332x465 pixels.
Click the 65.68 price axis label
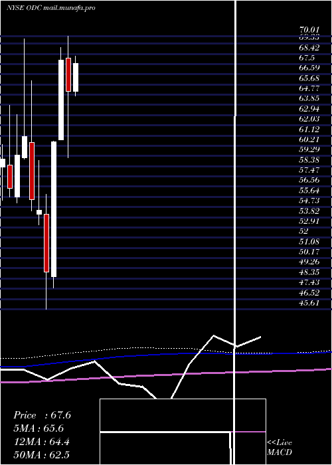pos(309,78)
